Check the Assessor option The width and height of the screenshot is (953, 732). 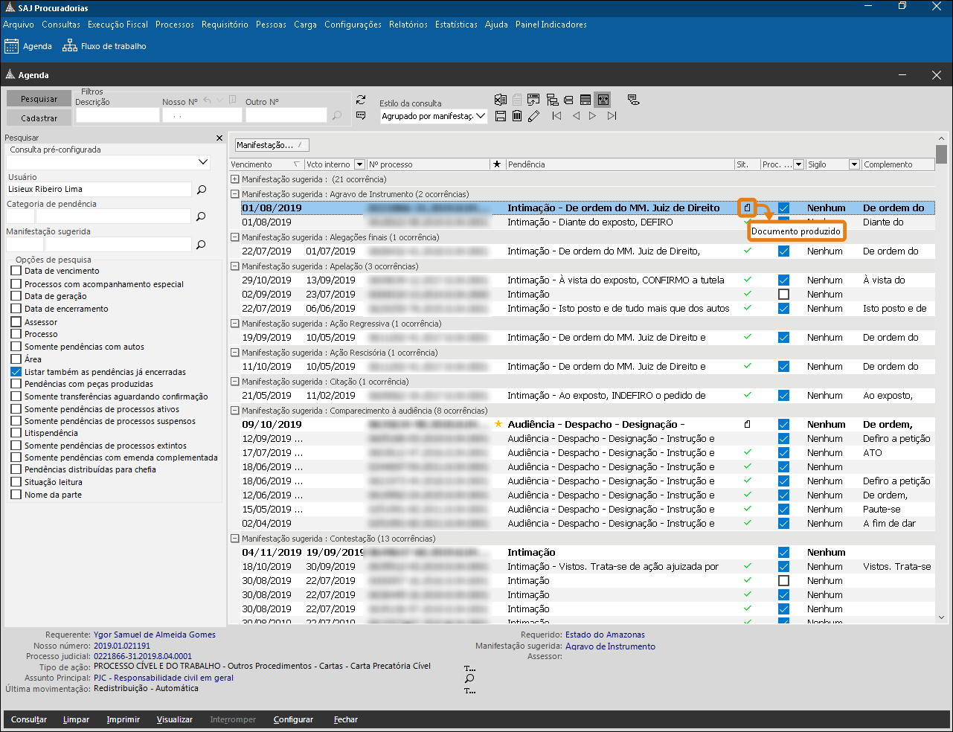pyautogui.click(x=16, y=322)
